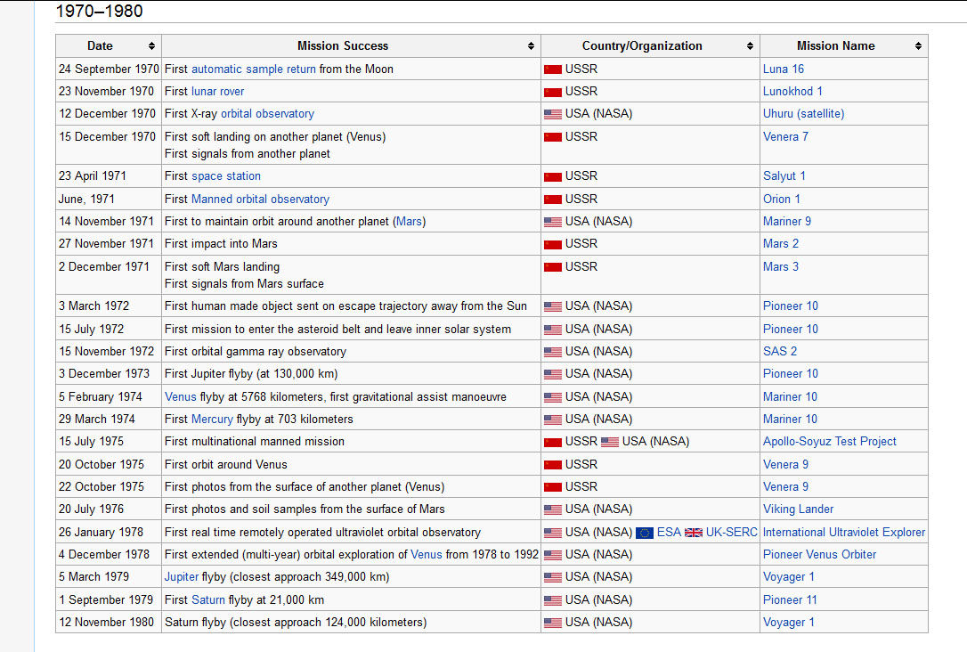Open the Mariner 9 link

pyautogui.click(x=787, y=222)
